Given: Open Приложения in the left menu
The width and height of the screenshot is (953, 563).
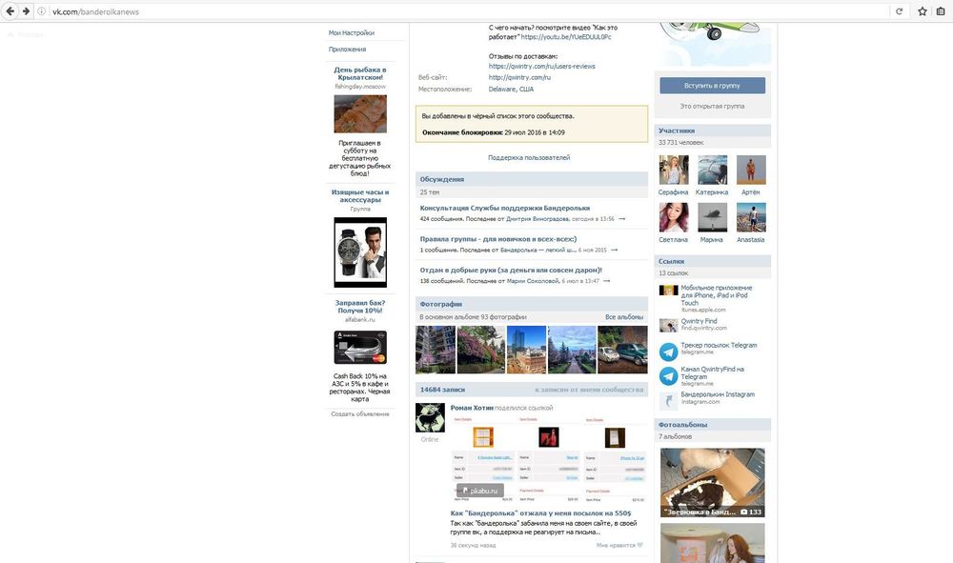Looking at the screenshot, I should point(347,49).
